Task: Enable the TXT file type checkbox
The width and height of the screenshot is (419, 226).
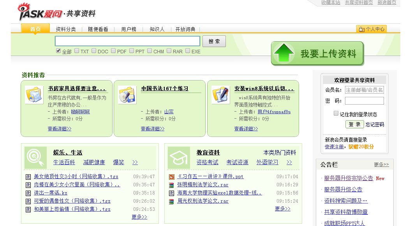Action: click(77, 51)
